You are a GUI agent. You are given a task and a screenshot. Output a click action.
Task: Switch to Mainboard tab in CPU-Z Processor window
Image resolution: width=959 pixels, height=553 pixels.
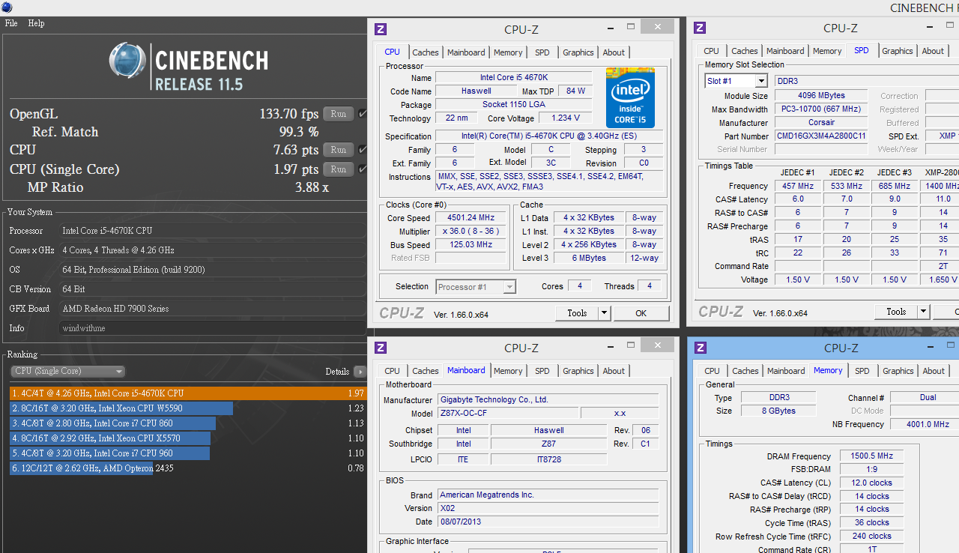(x=466, y=52)
